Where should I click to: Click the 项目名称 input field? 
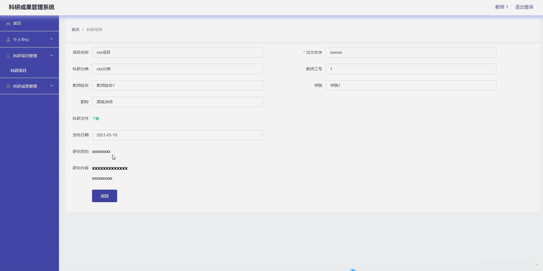tap(177, 52)
